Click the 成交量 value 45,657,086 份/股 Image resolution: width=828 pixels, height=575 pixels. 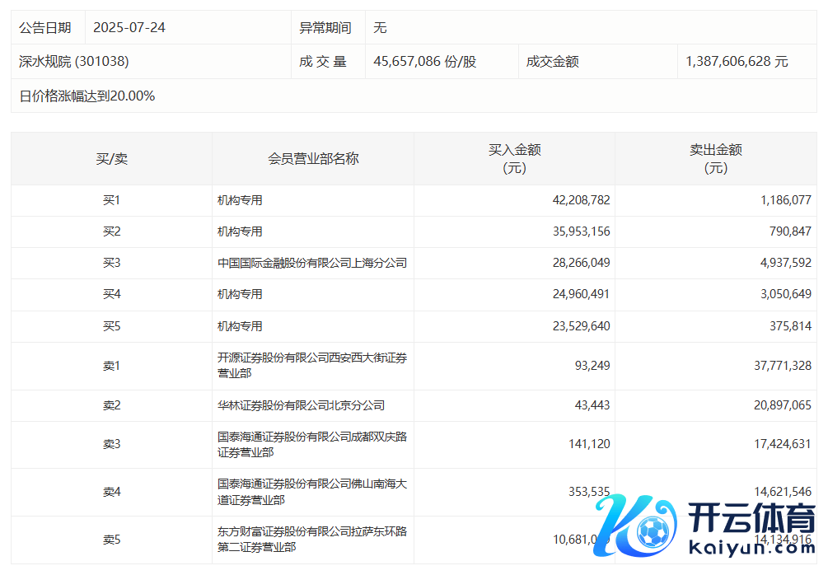(x=425, y=62)
